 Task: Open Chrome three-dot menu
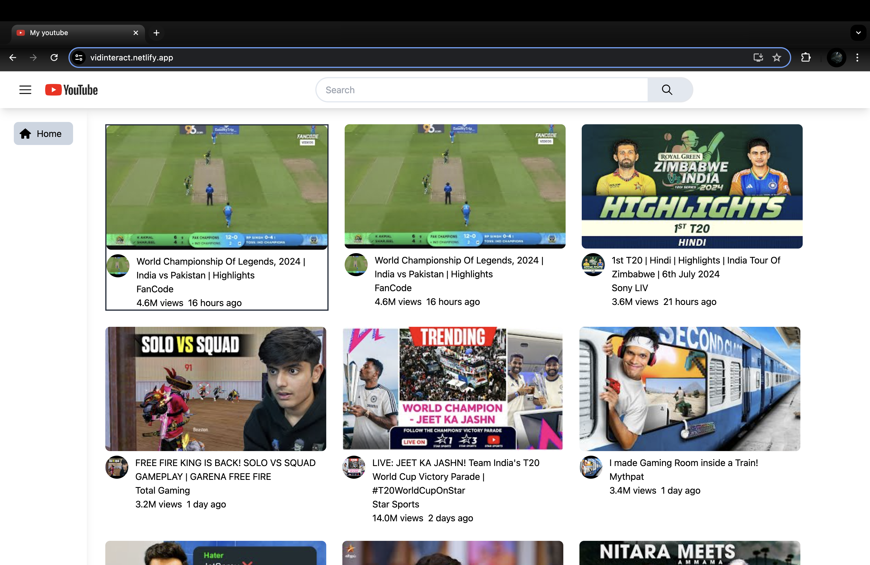click(x=857, y=57)
